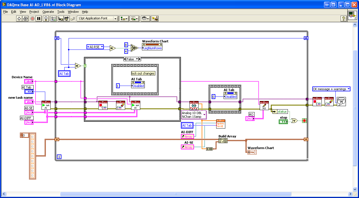Open the Tools menu
359x198 pixels.
61,12
